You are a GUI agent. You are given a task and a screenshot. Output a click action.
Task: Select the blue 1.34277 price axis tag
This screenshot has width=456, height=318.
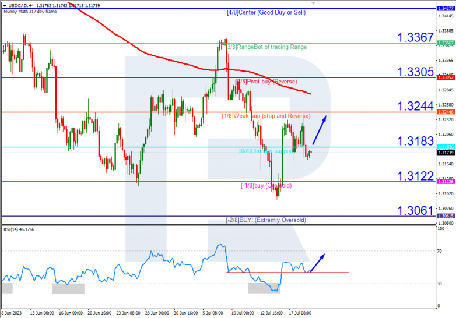(x=446, y=8)
